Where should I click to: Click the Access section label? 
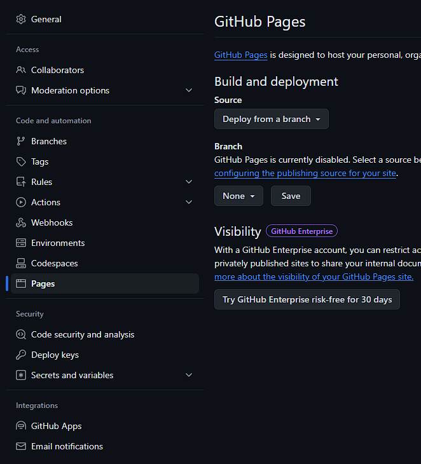click(27, 50)
